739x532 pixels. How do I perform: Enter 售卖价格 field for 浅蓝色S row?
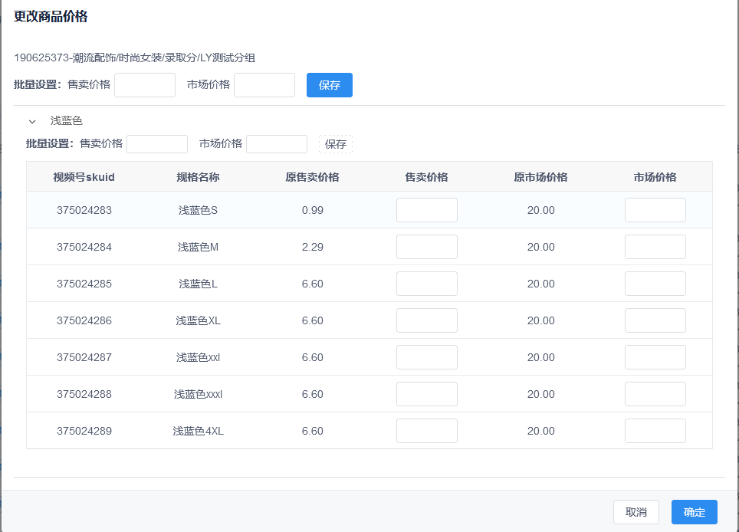point(426,210)
